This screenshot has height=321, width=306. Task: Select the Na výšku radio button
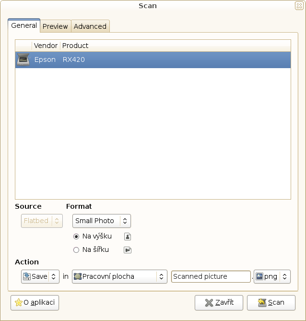point(76,237)
